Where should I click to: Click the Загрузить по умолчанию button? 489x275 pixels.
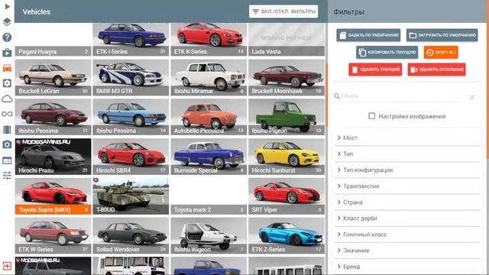tap(442, 35)
